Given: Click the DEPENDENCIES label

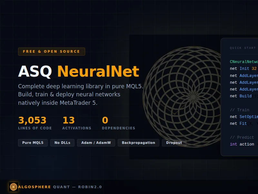Looking at the screenshot, I should [118, 128].
